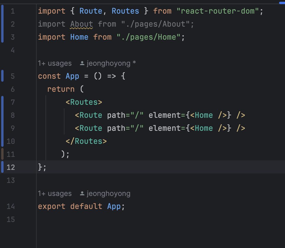This screenshot has height=248, width=285.
Task: Click 'Home' identifier in the line 3 import
Action: tap(79, 37)
